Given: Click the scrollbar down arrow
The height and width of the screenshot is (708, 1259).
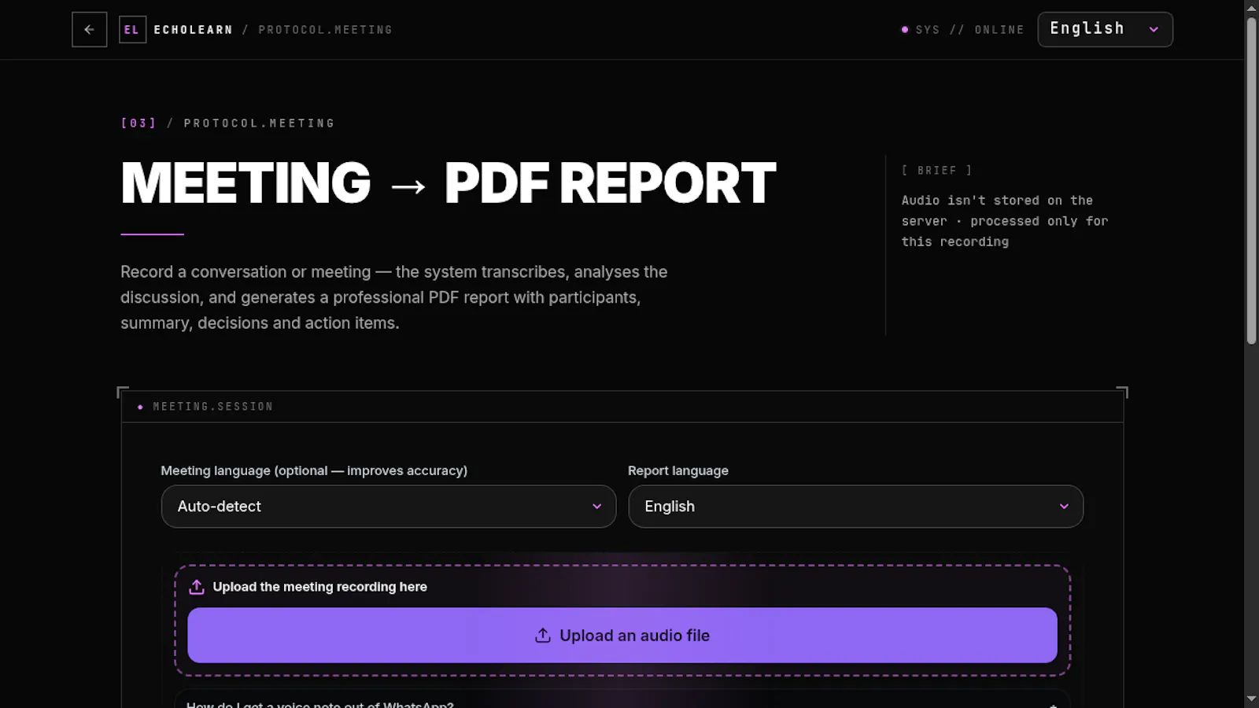Looking at the screenshot, I should click(x=1252, y=699).
